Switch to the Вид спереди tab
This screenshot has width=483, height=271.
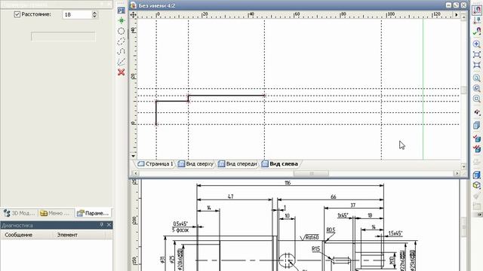tap(238, 164)
